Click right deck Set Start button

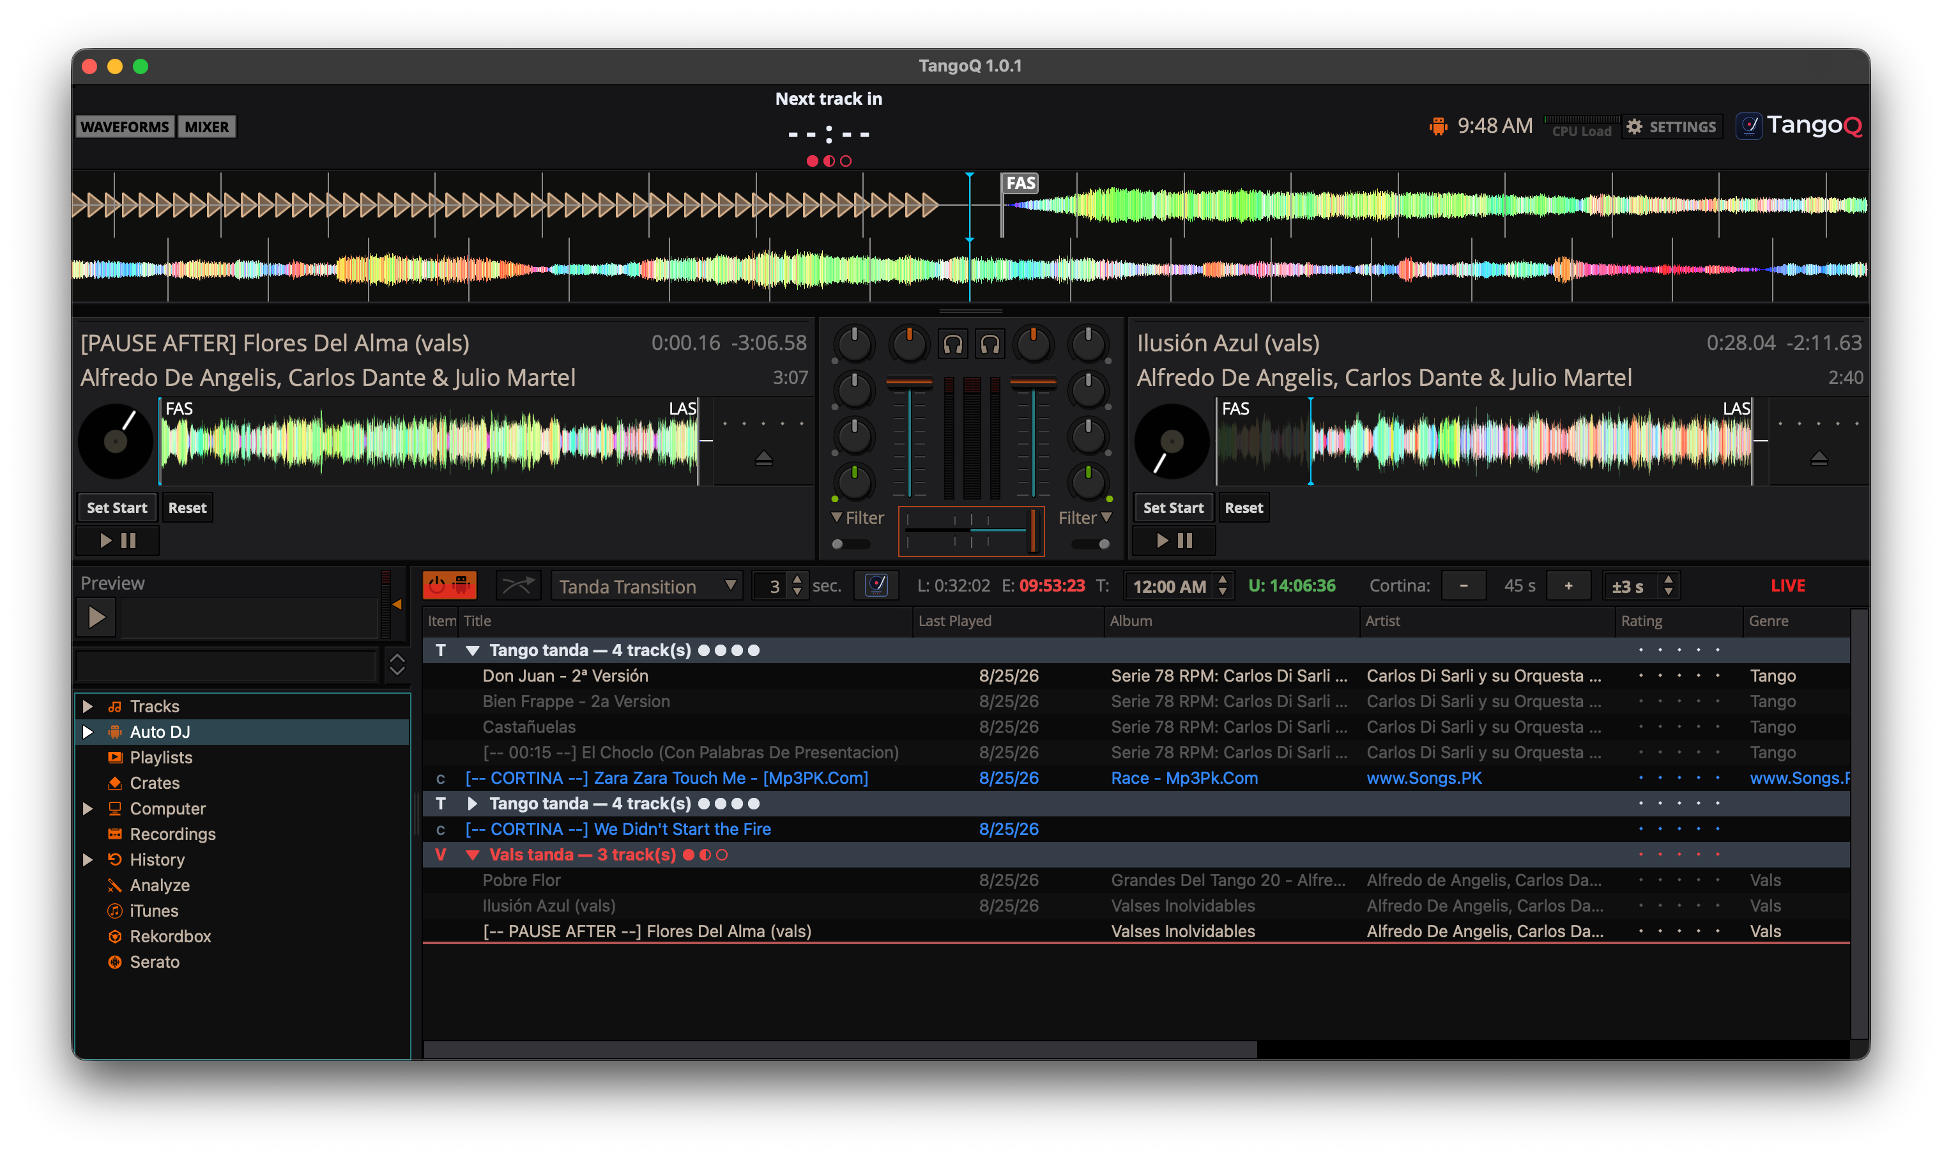pos(1172,507)
